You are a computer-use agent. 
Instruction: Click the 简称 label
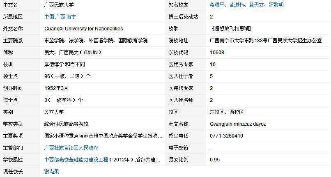tap(8, 53)
